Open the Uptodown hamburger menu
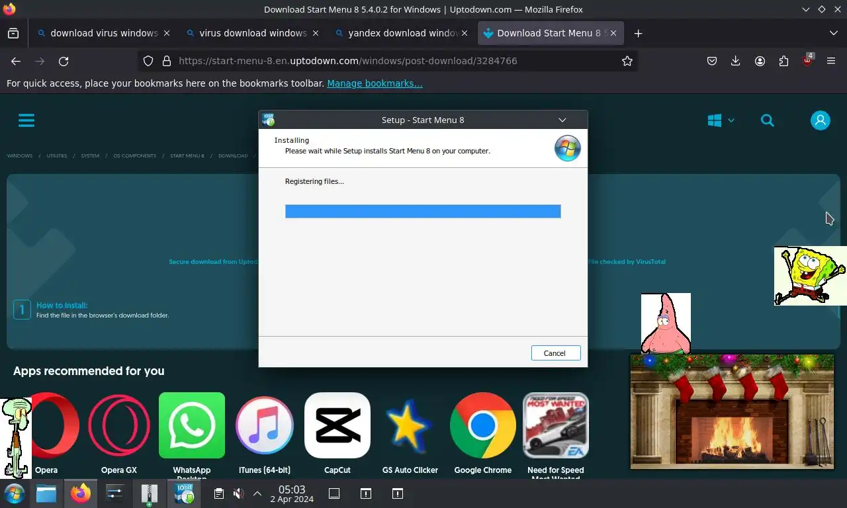 click(x=26, y=120)
